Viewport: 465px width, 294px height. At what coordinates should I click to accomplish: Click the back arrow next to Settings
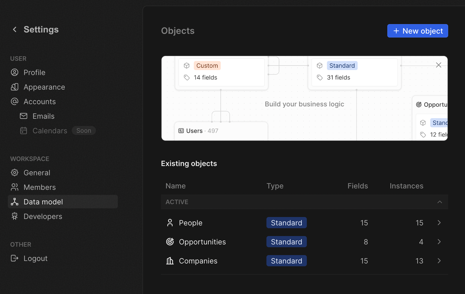pyautogui.click(x=15, y=29)
